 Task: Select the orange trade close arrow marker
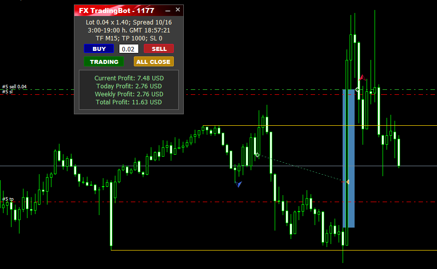pyautogui.click(x=348, y=182)
